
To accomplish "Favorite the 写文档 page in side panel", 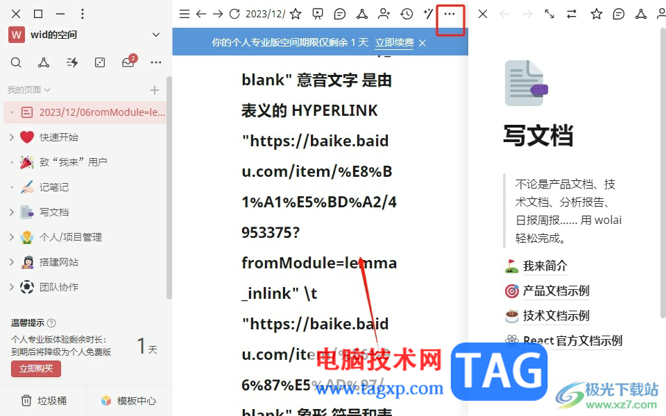I will pyautogui.click(x=597, y=14).
